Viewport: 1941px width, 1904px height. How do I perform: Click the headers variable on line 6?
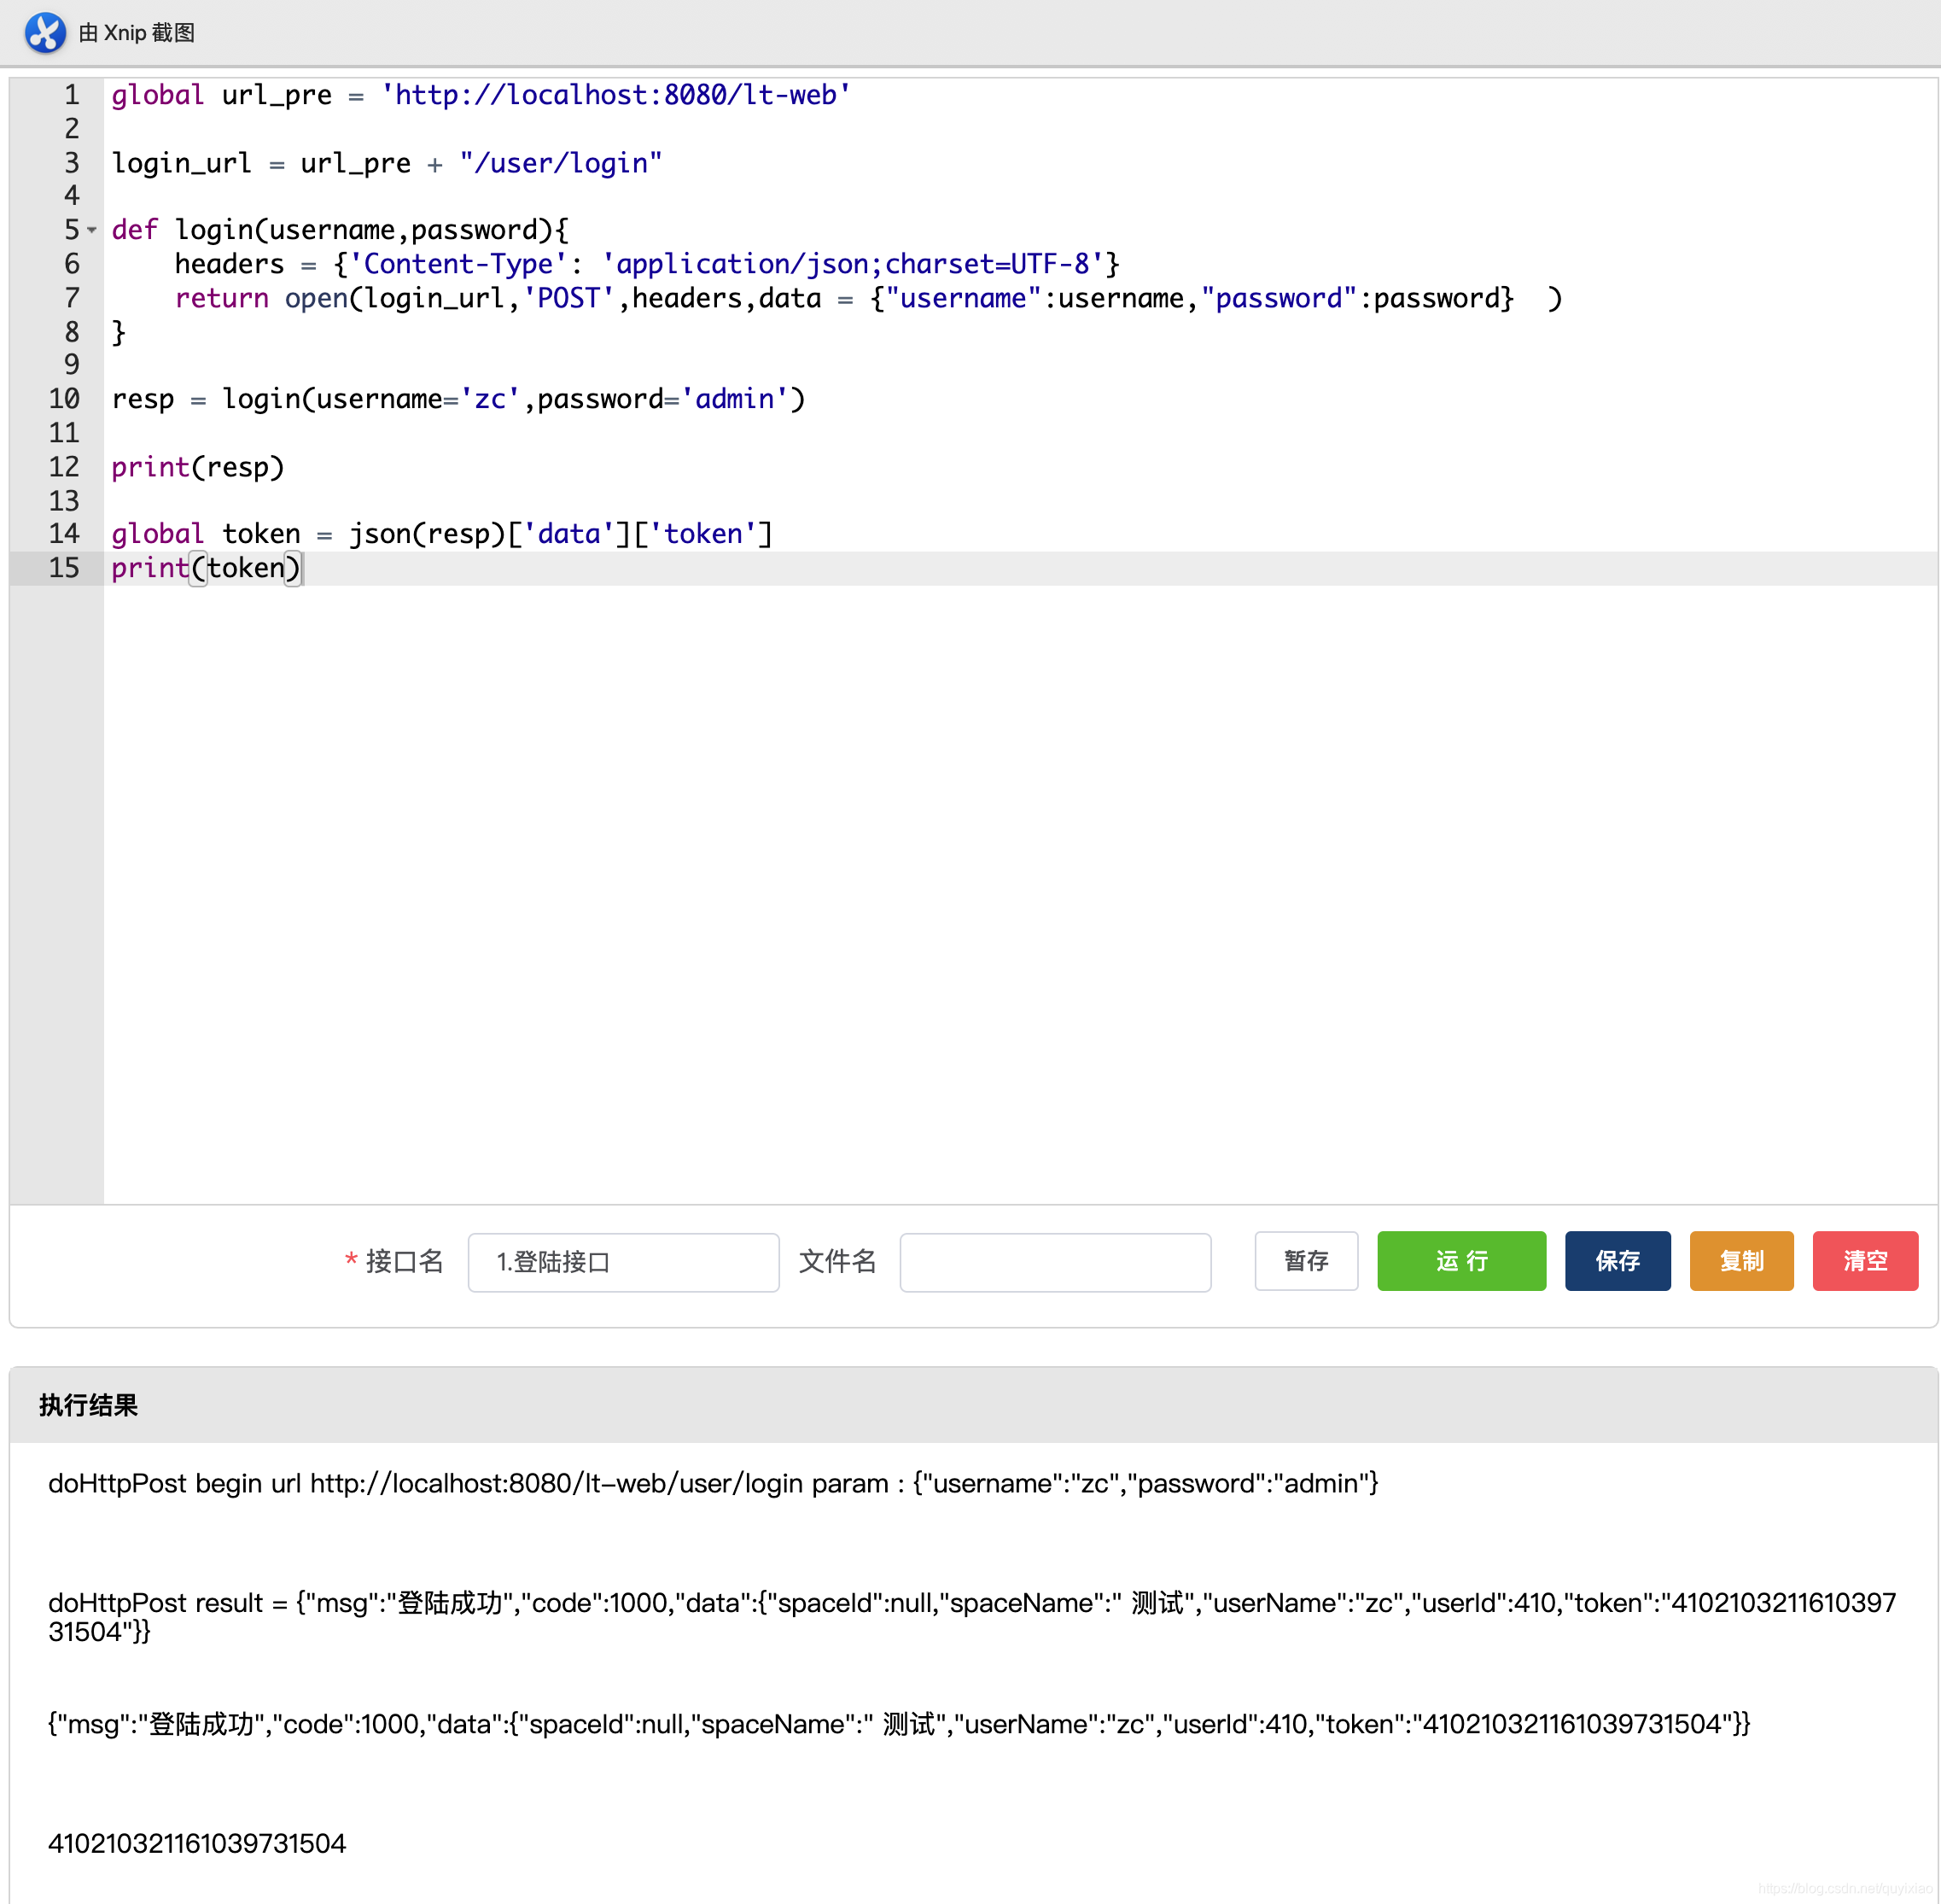(x=230, y=264)
